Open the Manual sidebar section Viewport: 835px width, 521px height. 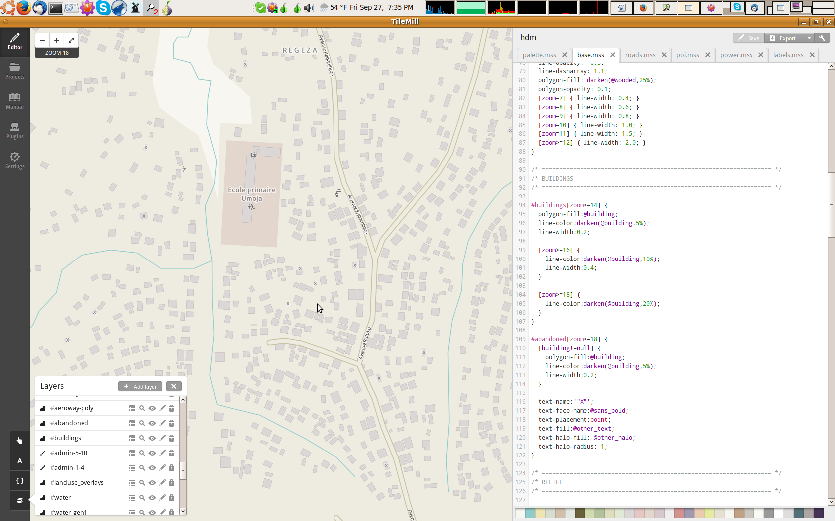[x=15, y=101]
